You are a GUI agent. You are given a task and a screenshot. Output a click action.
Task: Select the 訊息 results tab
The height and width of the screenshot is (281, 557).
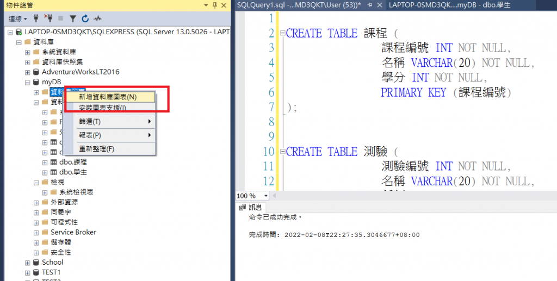251,207
